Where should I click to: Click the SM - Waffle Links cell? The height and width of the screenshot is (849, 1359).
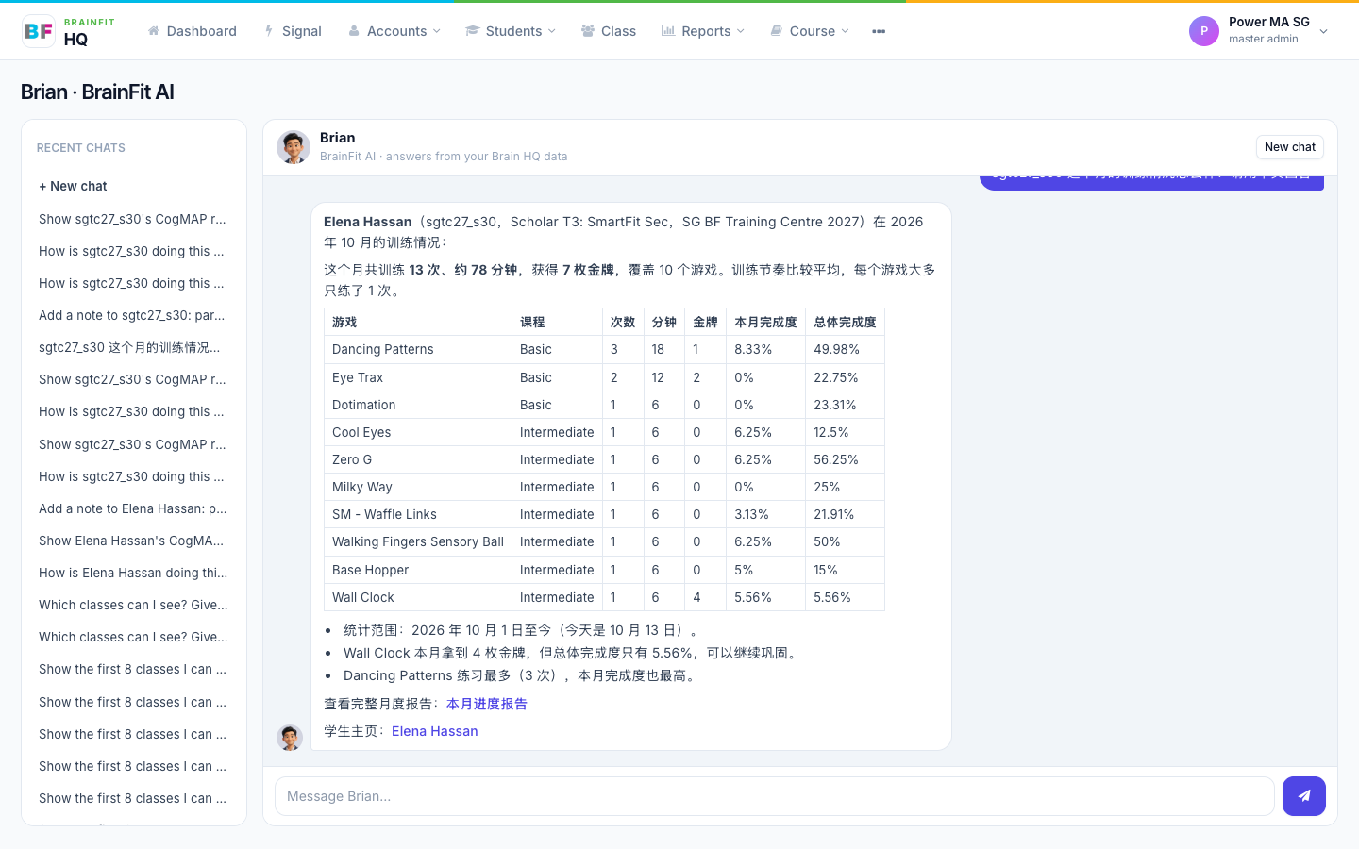[418, 514]
